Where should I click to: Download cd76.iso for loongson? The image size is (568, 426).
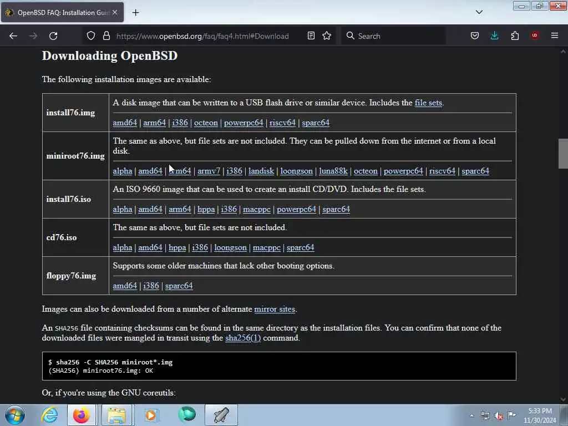coord(230,248)
